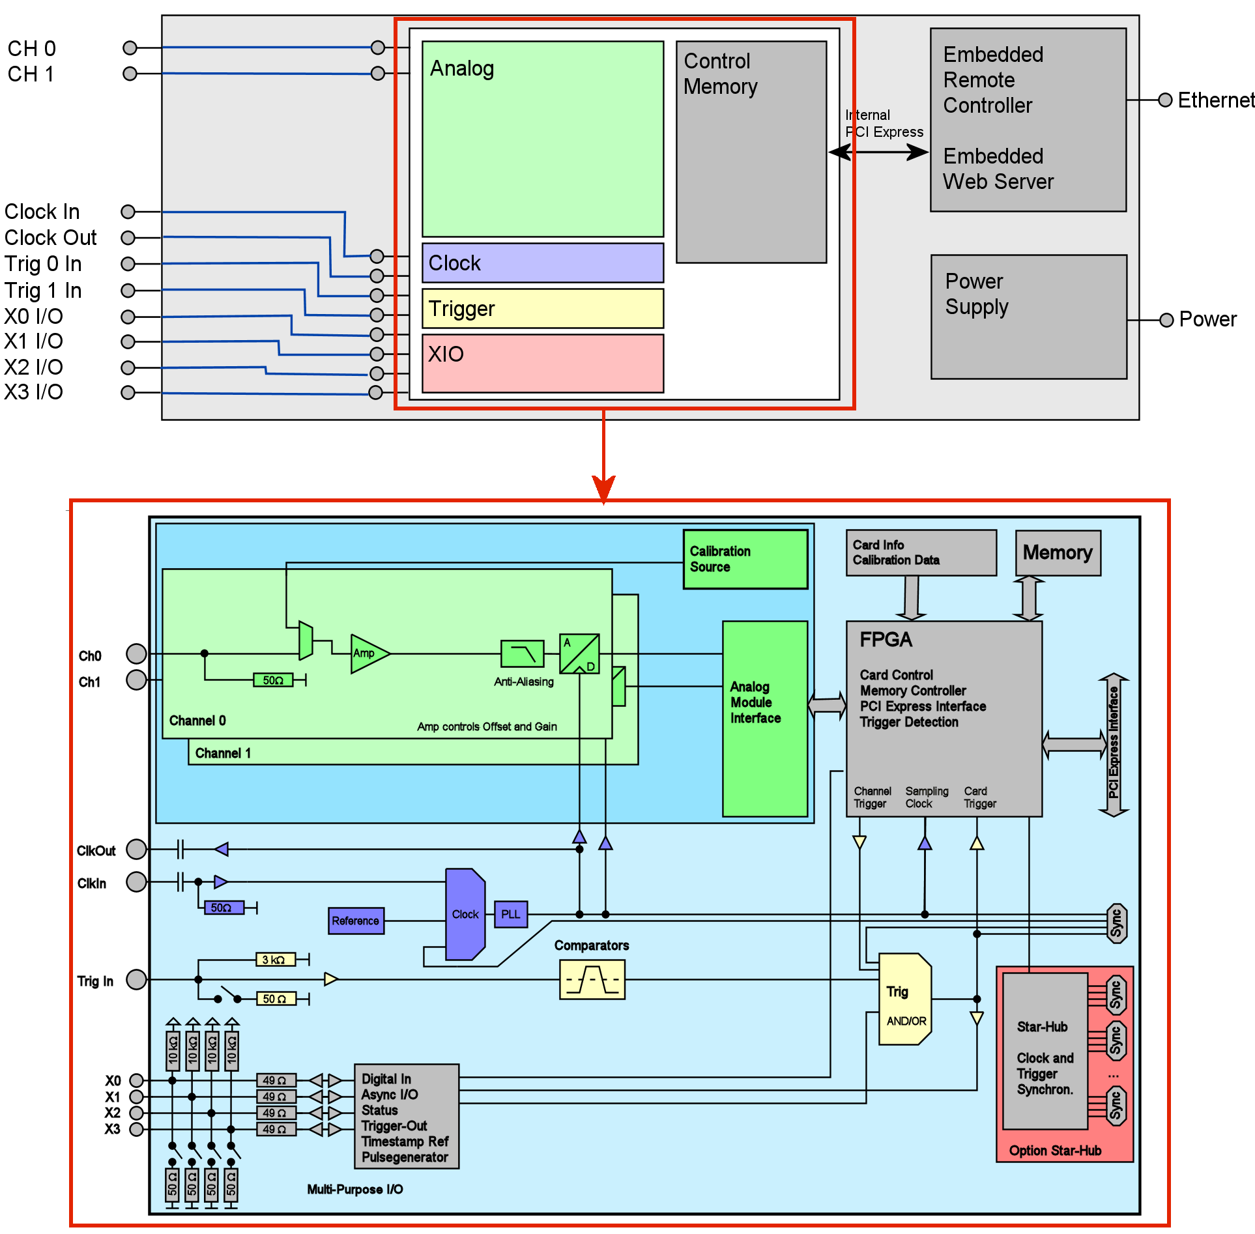The width and height of the screenshot is (1255, 1234).
Task: Click the Trig AND/OR gate block
Action: click(x=904, y=999)
